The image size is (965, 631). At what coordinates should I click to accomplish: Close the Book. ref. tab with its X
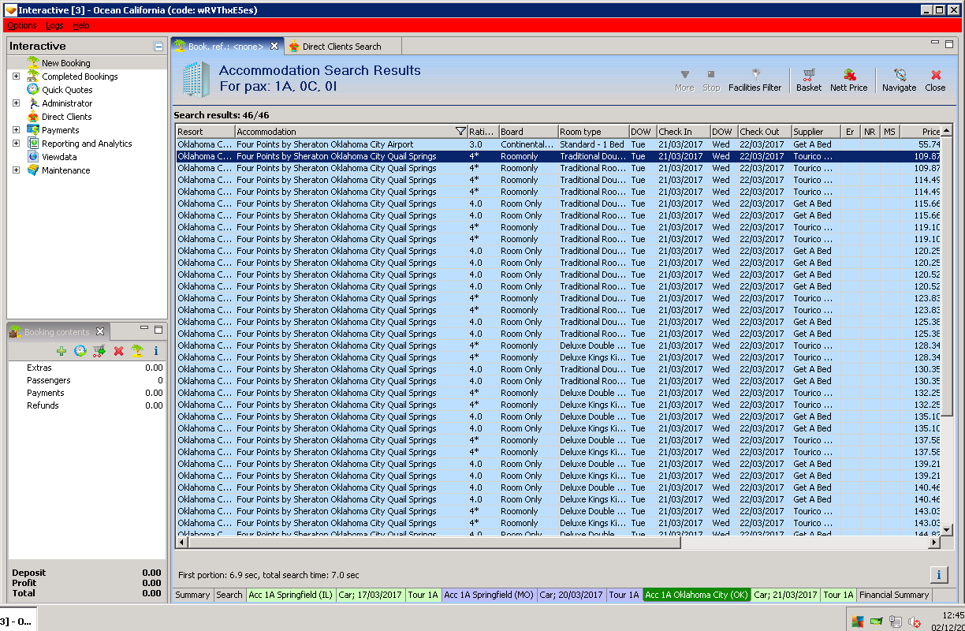tap(274, 47)
